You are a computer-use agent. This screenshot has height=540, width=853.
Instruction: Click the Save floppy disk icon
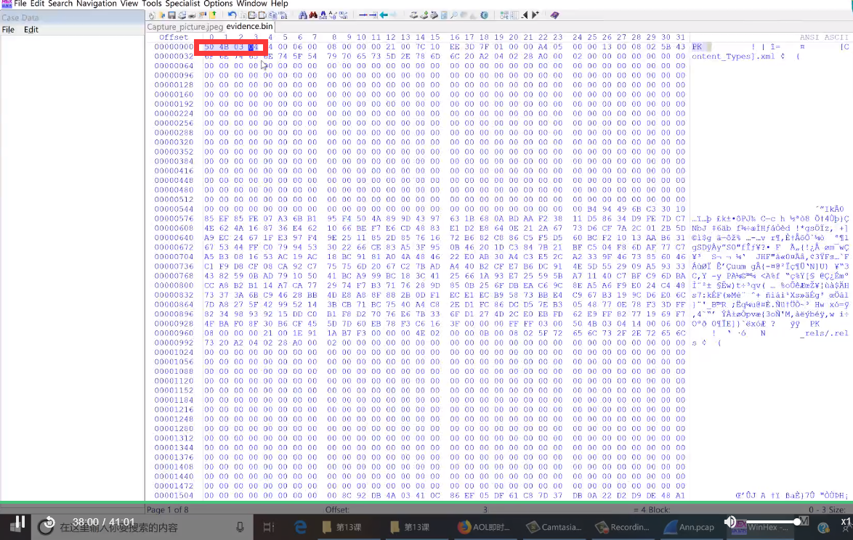(171, 15)
